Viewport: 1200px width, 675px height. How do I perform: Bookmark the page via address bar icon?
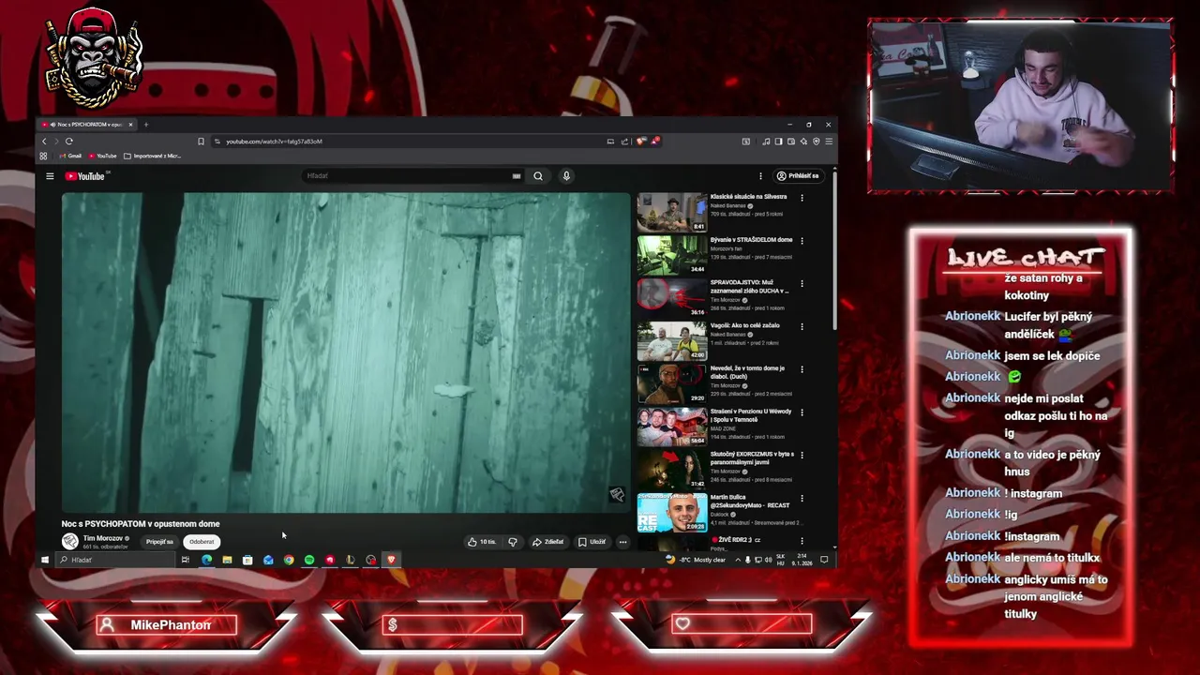(x=201, y=142)
